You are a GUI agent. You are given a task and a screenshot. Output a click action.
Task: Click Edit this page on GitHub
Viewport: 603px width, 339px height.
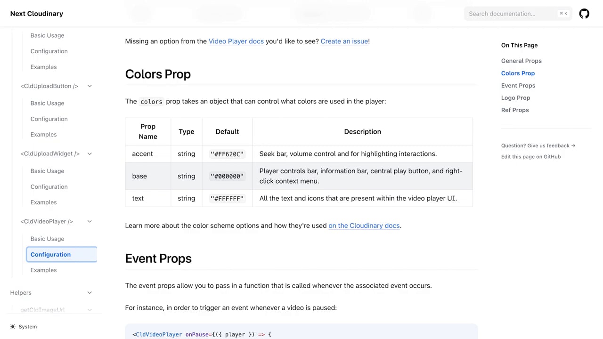tap(531, 157)
